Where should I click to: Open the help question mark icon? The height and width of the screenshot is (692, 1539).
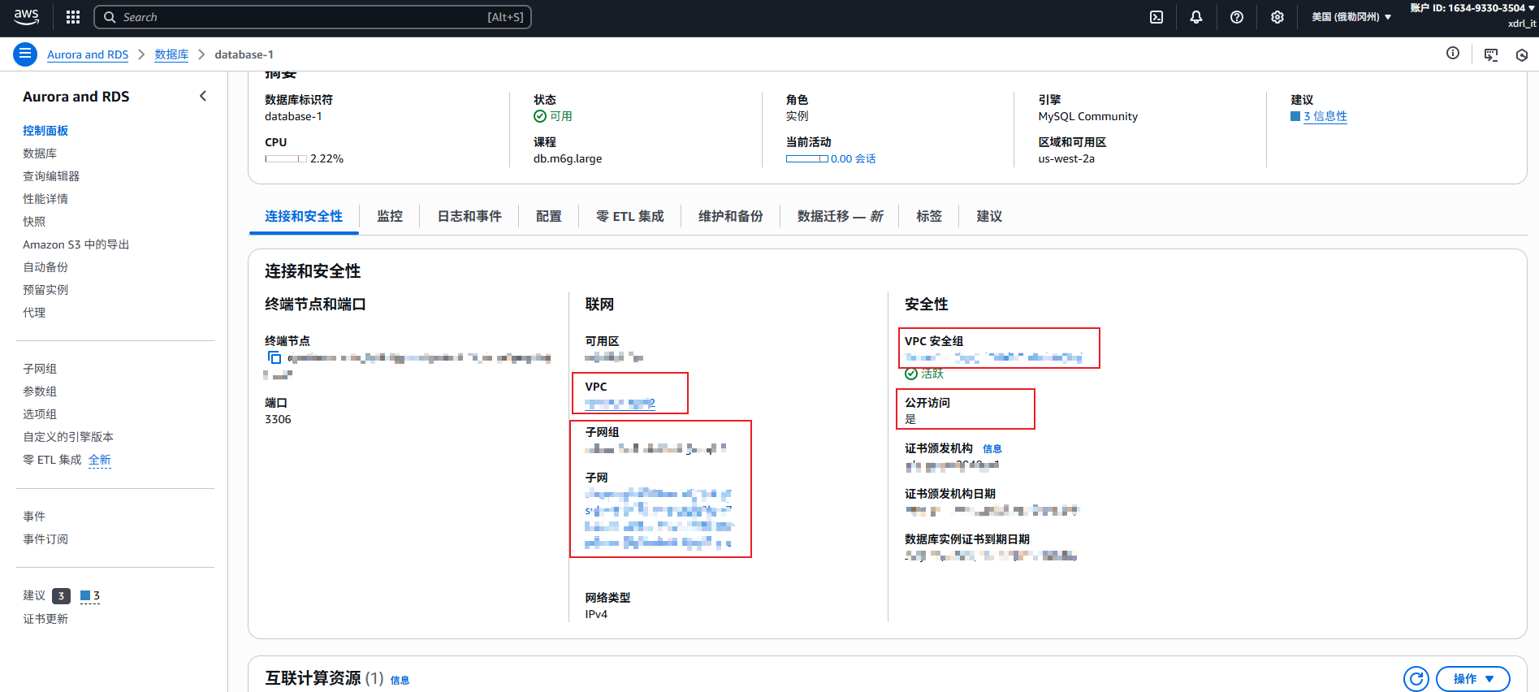[1237, 17]
